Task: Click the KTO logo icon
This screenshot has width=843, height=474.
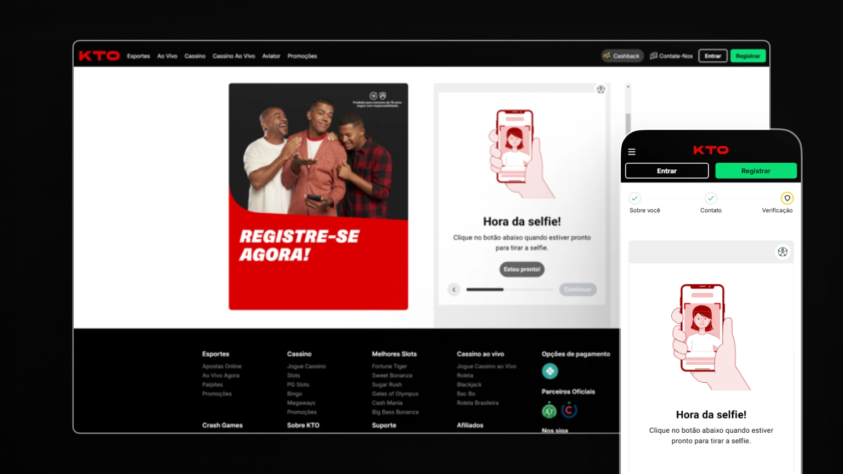Action: click(99, 56)
